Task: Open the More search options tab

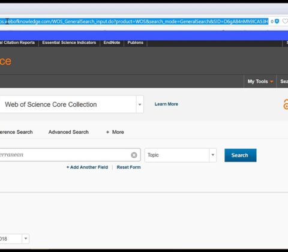Action: click(115, 132)
